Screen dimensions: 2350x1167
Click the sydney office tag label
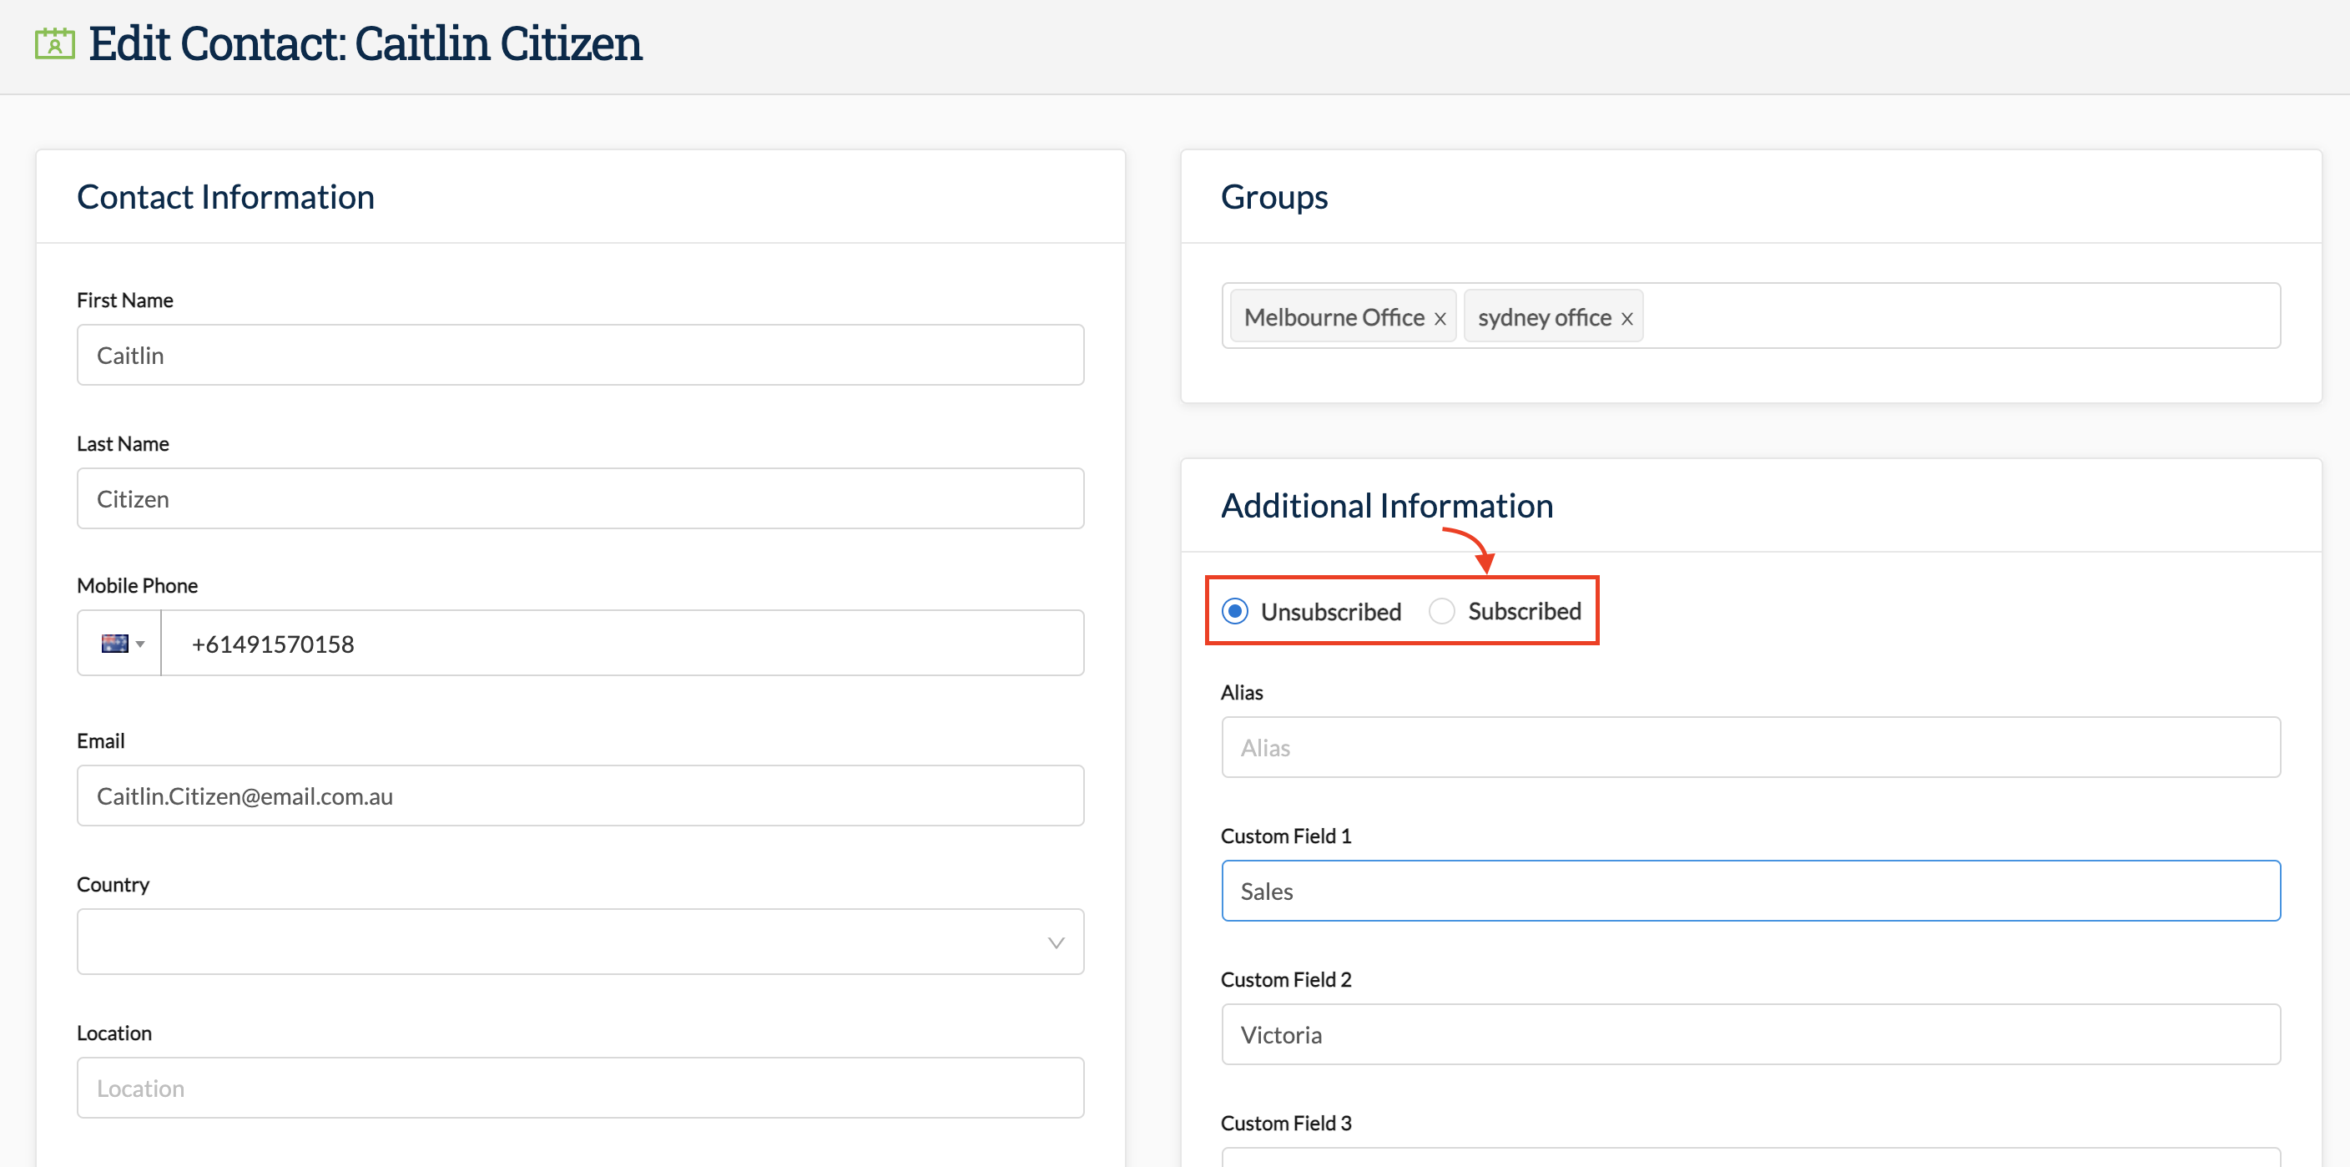click(x=1544, y=317)
